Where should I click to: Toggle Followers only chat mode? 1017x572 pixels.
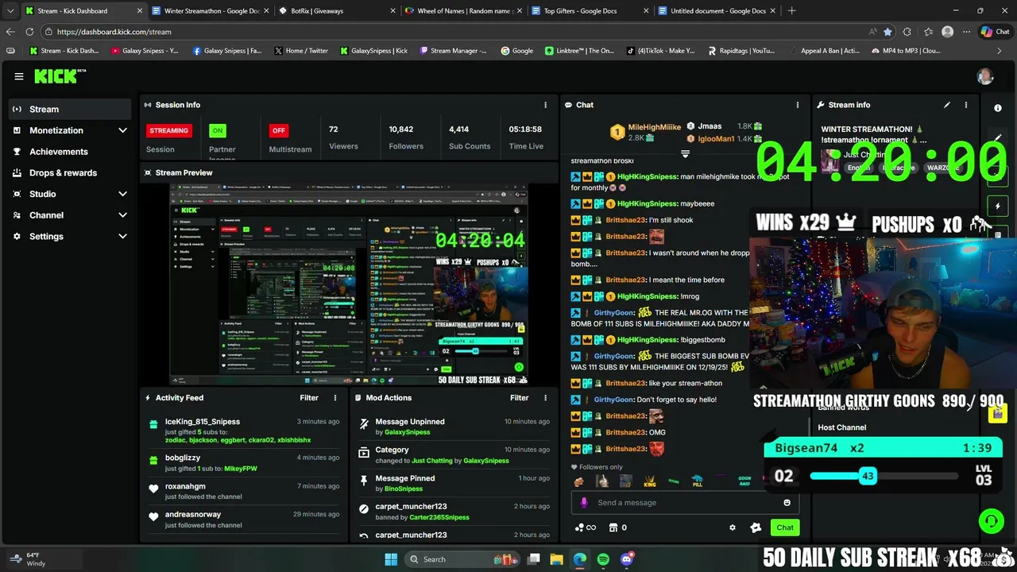coord(597,467)
